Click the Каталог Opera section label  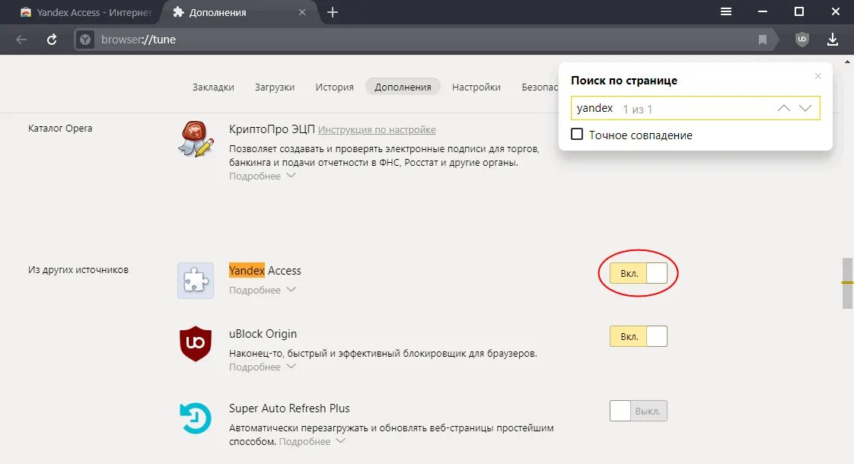[x=60, y=128]
